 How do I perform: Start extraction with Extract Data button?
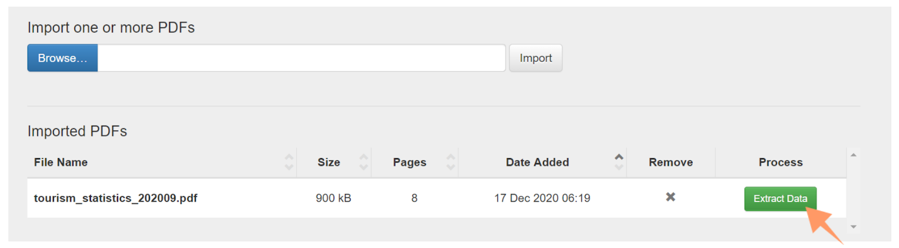[x=780, y=199]
